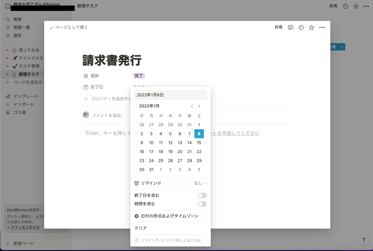Click the plus icon beside プロパティを追加する
This screenshot has width=373, height=251.
pos(86,98)
